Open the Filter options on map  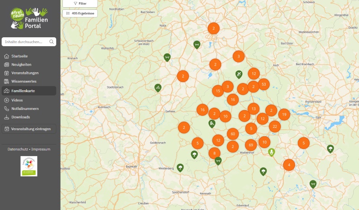click(79, 3)
